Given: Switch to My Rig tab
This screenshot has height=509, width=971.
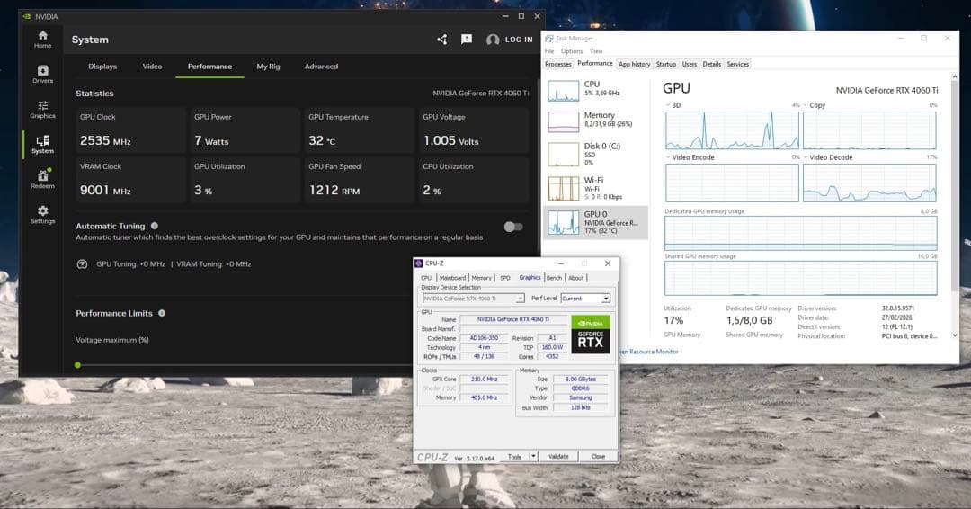Looking at the screenshot, I should pyautogui.click(x=268, y=67).
